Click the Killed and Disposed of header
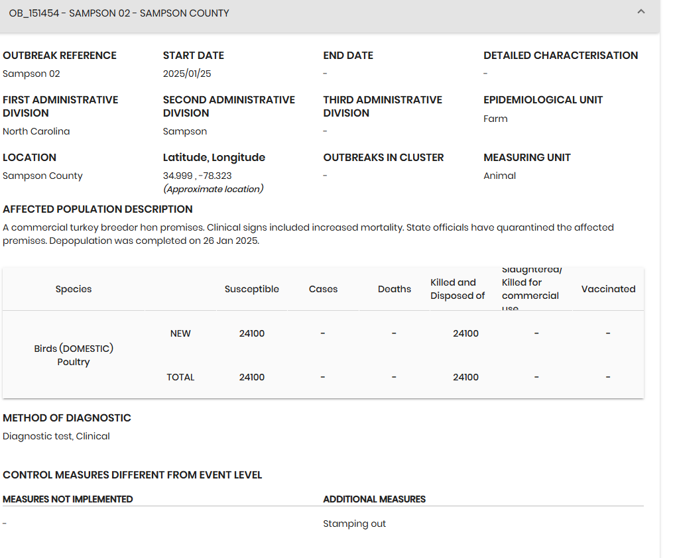Image resolution: width=673 pixels, height=558 pixels. click(x=458, y=289)
